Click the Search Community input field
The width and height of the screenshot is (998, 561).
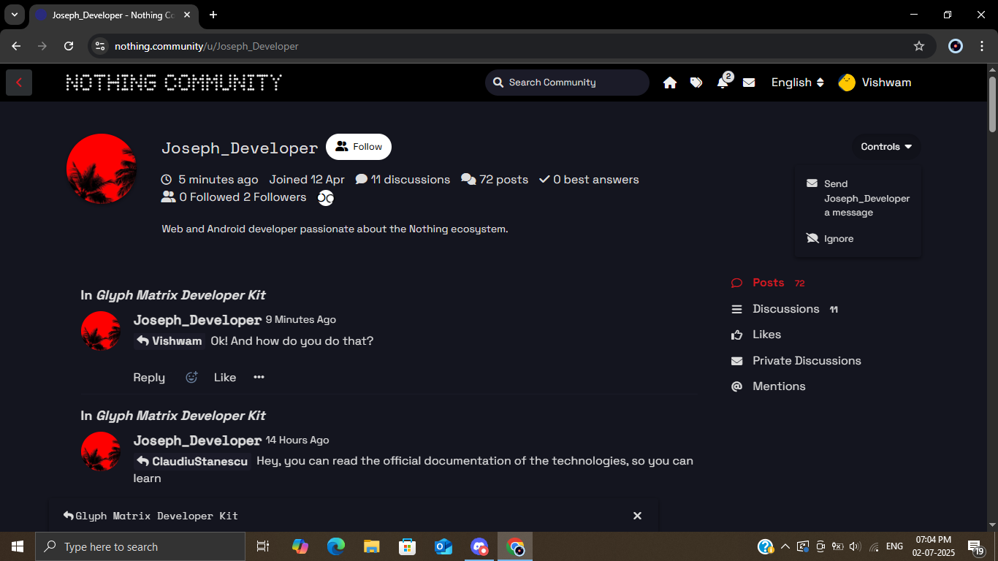(574, 83)
